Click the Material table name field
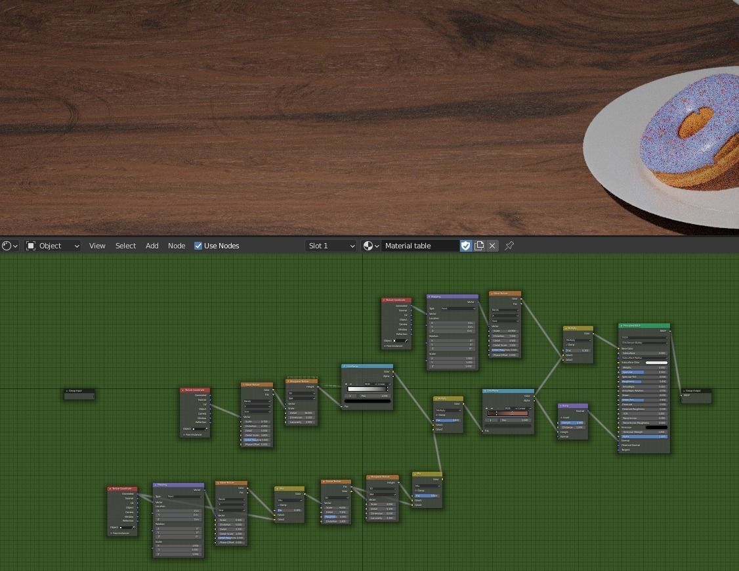Screen dimensions: 739x571 [x=420, y=246]
